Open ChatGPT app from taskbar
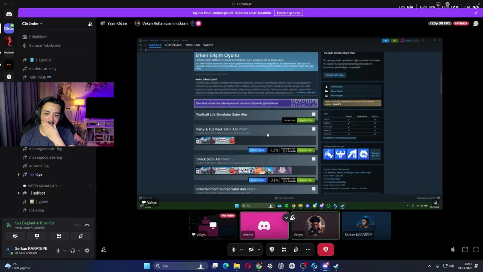The width and height of the screenshot is (483, 272). tap(281, 266)
